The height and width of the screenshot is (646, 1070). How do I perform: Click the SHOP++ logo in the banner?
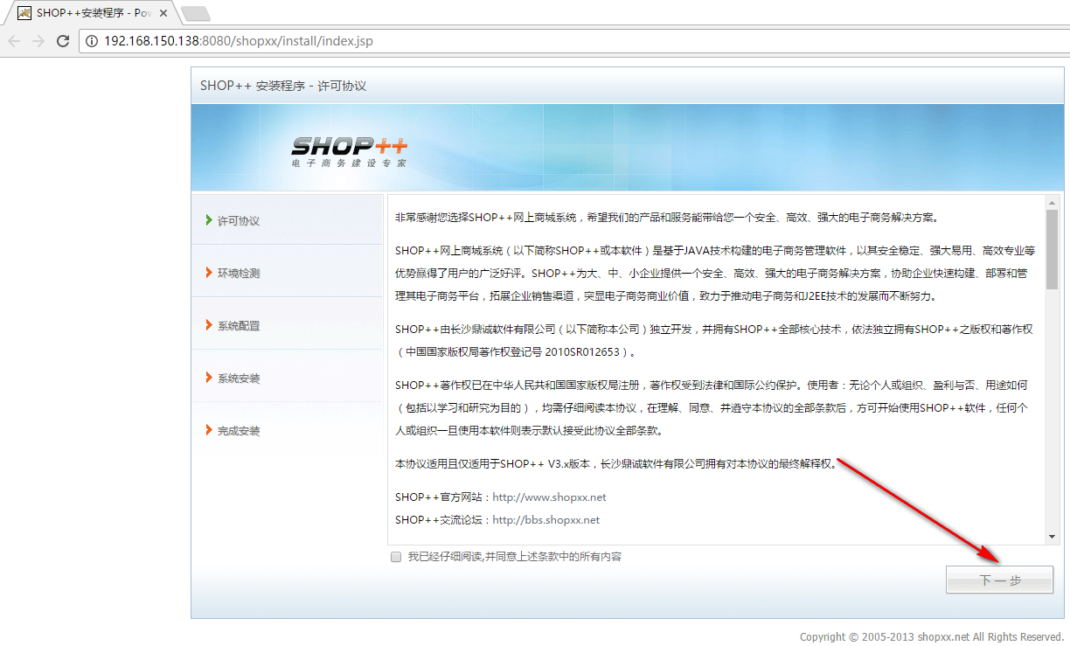[350, 146]
